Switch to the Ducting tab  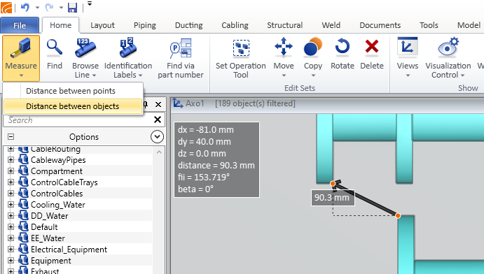pyautogui.click(x=189, y=25)
